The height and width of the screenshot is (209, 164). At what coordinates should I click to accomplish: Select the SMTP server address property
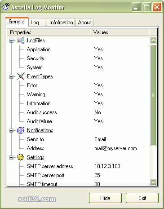[x=50, y=166]
